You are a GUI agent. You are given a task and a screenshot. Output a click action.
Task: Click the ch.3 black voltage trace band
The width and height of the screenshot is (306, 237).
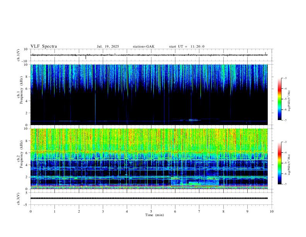click(149, 198)
